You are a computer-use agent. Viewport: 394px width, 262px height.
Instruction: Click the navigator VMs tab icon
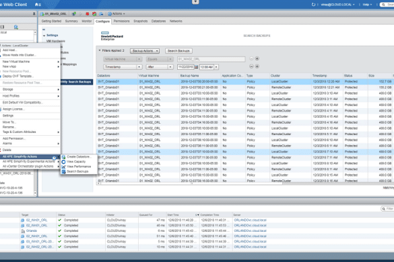tap(16, 27)
